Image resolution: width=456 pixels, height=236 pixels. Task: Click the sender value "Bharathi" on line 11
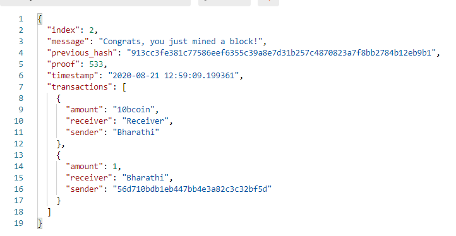tap(136, 133)
